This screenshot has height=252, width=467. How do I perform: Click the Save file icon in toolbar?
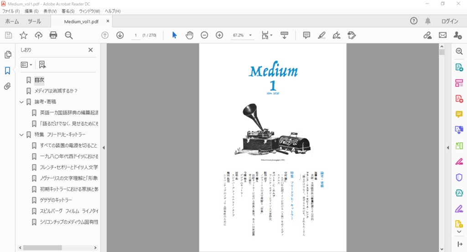[9, 35]
